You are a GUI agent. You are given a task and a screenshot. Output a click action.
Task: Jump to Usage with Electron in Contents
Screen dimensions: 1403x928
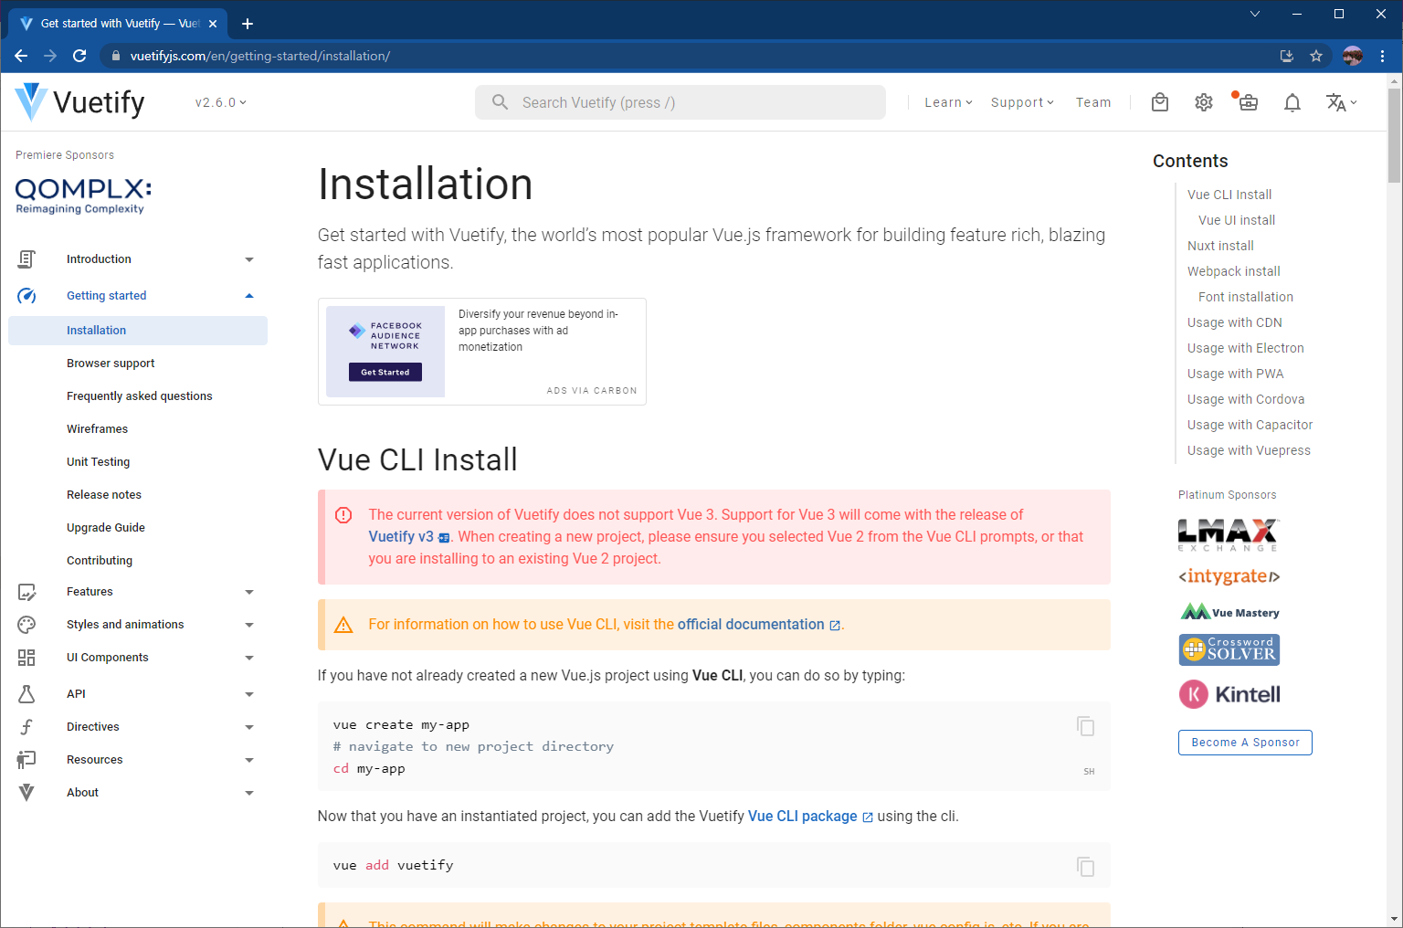coord(1246,348)
